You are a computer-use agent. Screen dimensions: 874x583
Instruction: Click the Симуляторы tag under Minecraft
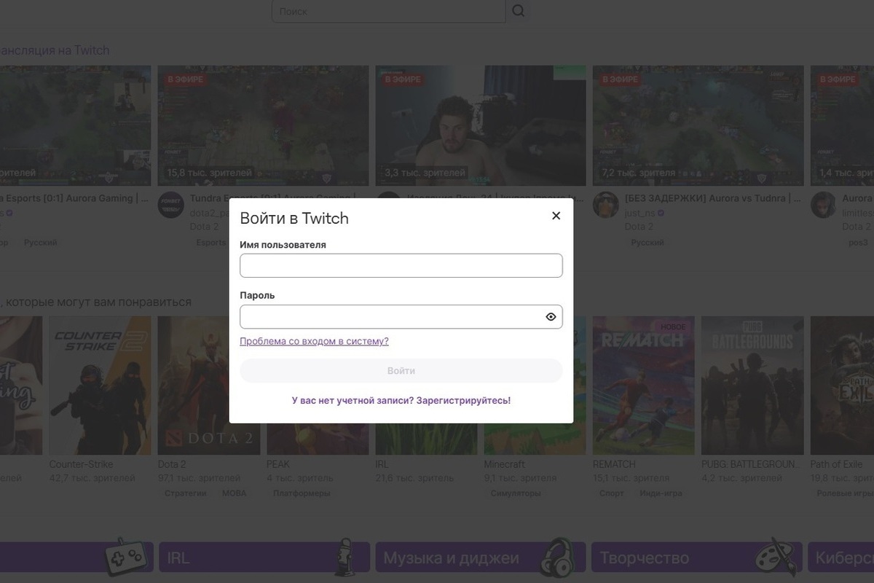[x=516, y=493]
